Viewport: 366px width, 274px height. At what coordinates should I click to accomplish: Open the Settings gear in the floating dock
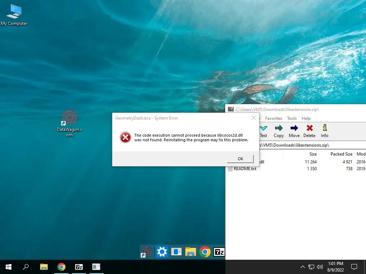pos(162,252)
